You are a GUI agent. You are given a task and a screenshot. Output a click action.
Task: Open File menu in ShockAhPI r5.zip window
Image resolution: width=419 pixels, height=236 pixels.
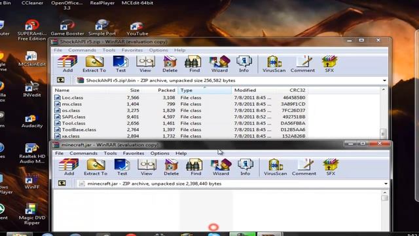(x=58, y=50)
